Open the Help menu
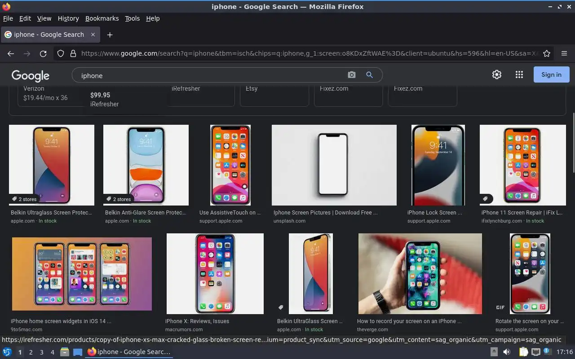Image resolution: width=575 pixels, height=359 pixels. pos(153,18)
